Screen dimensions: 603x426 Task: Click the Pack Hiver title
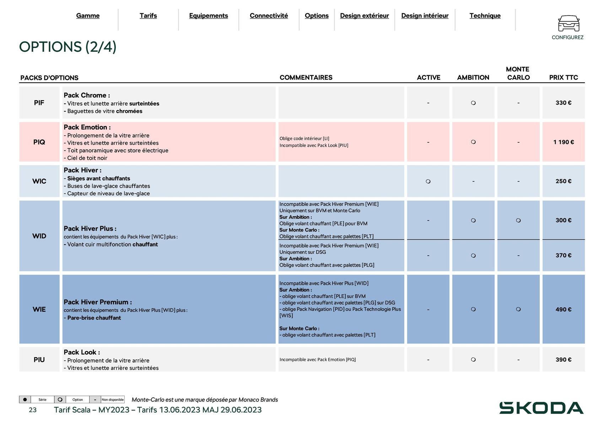click(x=82, y=170)
